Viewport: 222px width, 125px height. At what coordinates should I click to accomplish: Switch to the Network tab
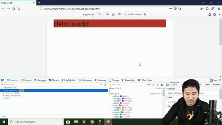pos(54,80)
